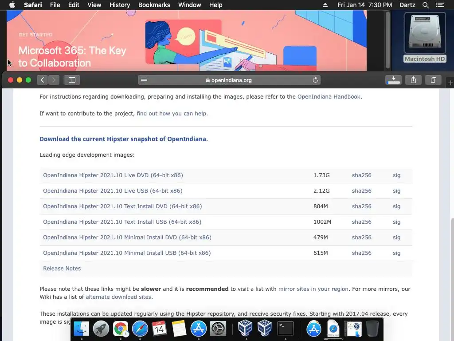454x341 pixels.
Task: Visit mirror sites in your region link
Action: 313,289
